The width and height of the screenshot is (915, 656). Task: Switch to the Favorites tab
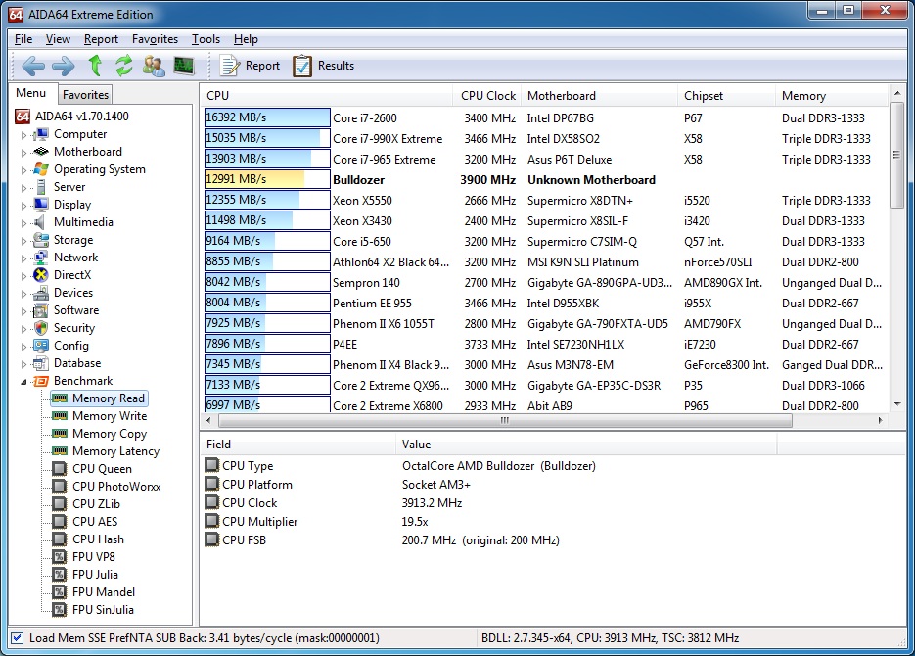[85, 95]
